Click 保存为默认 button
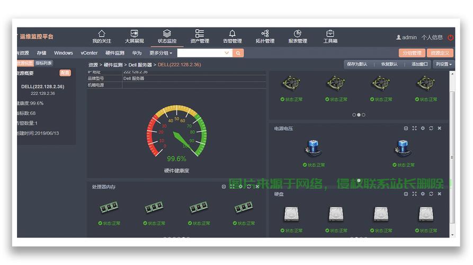 click(x=357, y=64)
